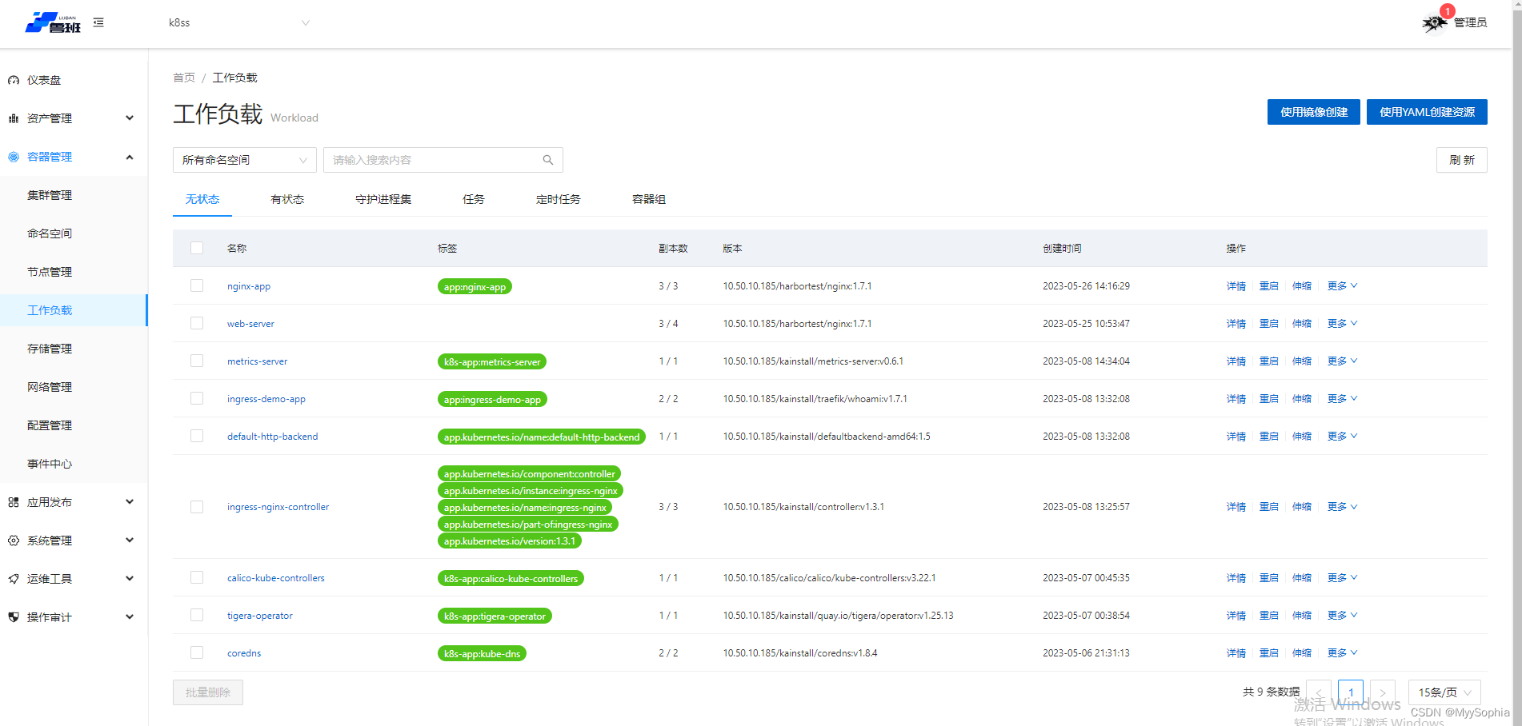The width and height of the screenshot is (1522, 726).
Task: Switch to the 容器组 tab
Action: coord(649,199)
